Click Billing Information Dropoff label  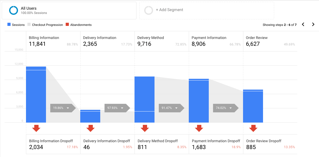click(x=51, y=141)
